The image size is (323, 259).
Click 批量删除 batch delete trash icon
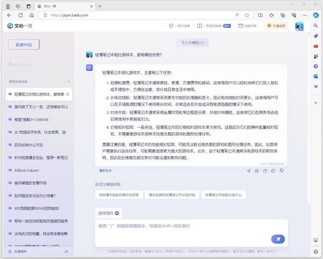[10, 252]
